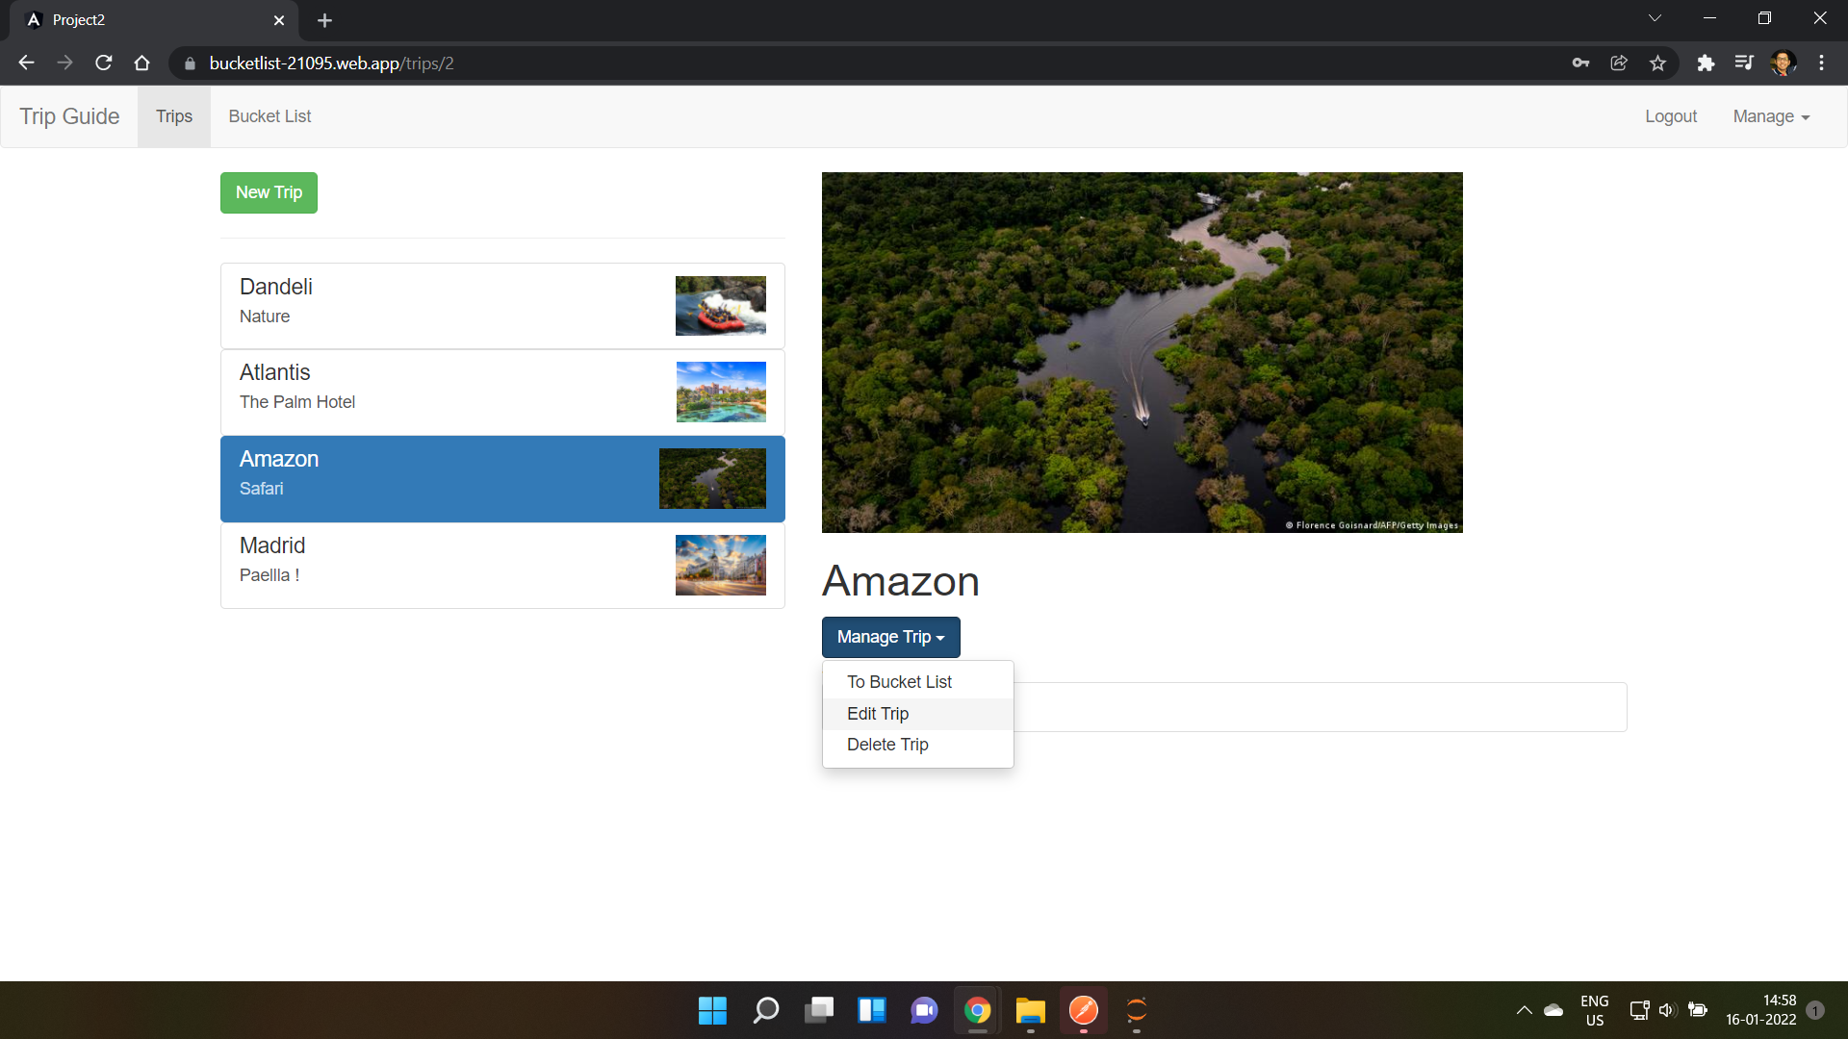Close the Project2 tab
1848x1039 pixels.
279,20
